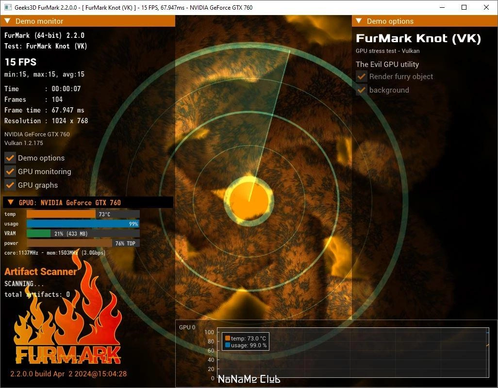Viewport: 498px width, 388px height.
Task: Click the FurMark app icon in title bar
Action: click(x=8, y=7)
